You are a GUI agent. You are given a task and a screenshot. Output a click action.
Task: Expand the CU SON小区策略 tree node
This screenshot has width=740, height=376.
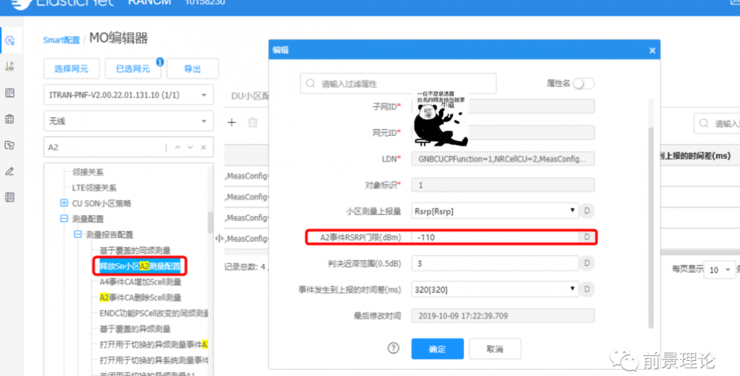pos(64,203)
